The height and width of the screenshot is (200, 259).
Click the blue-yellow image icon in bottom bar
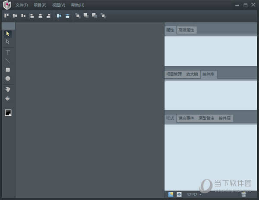pos(171,194)
